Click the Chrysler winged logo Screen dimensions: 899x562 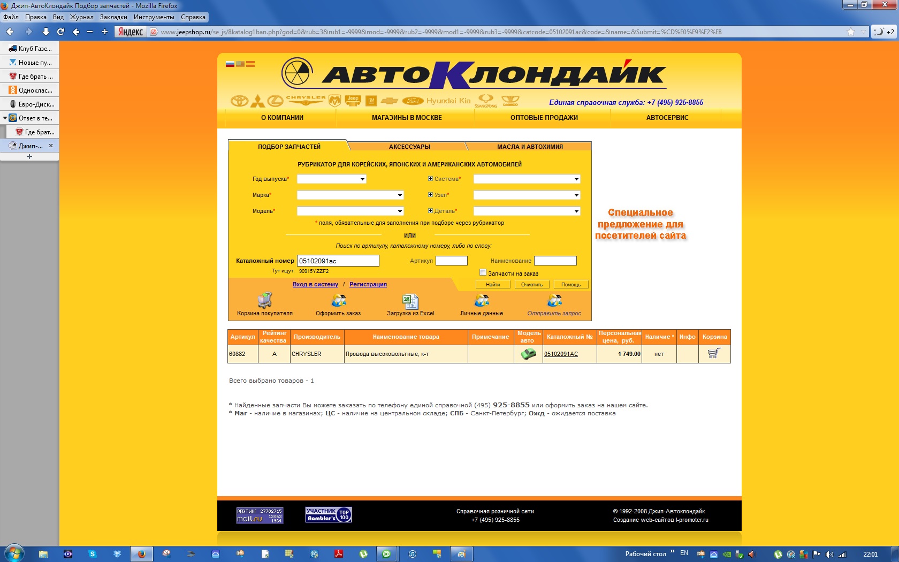306,100
